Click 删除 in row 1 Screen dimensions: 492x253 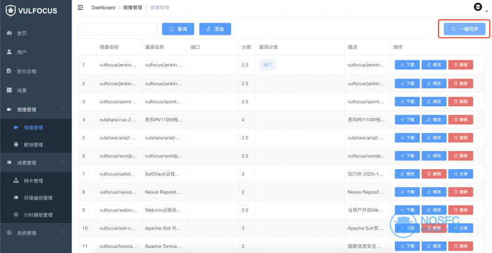pyautogui.click(x=461, y=65)
